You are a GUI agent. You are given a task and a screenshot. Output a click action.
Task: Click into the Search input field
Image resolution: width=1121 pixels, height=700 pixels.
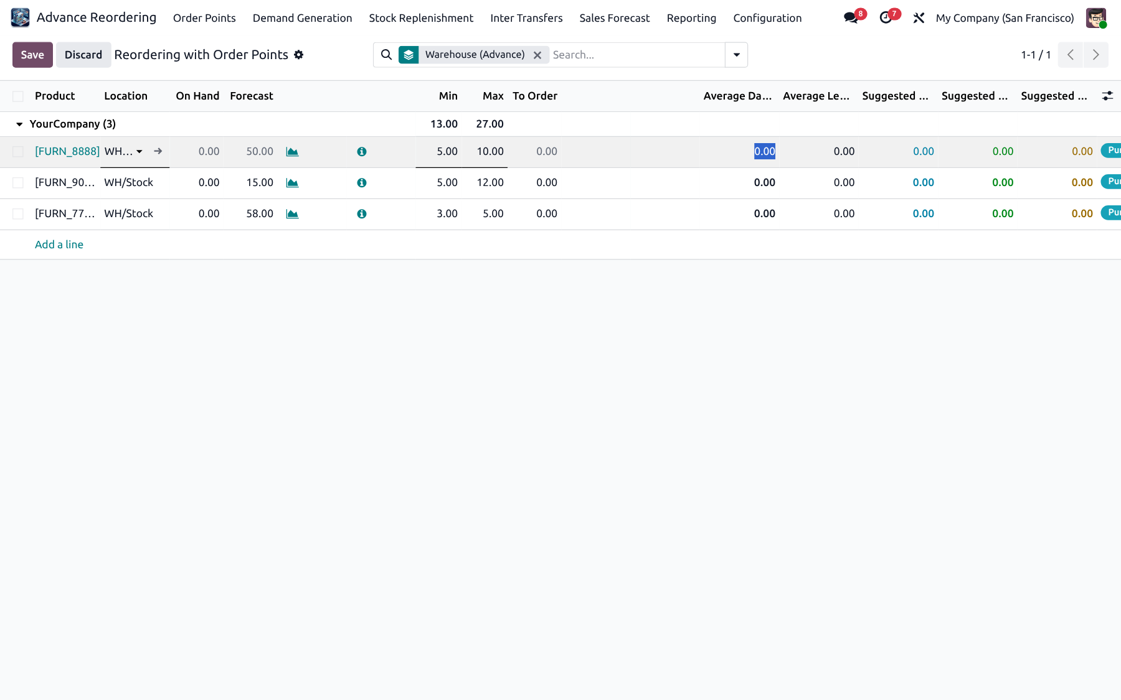[x=637, y=55]
